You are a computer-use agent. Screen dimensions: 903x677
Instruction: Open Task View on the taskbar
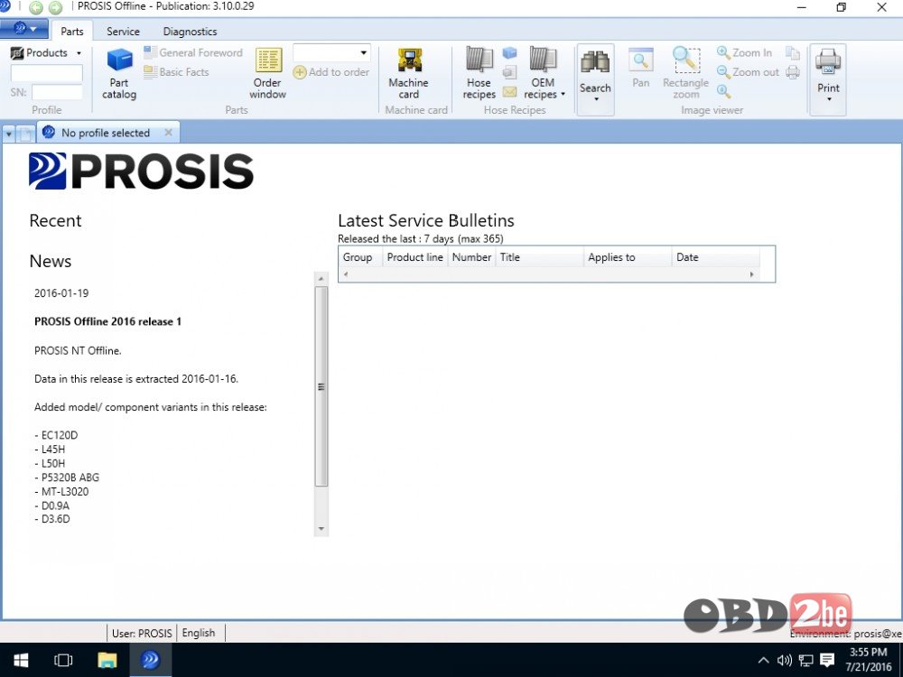[63, 660]
